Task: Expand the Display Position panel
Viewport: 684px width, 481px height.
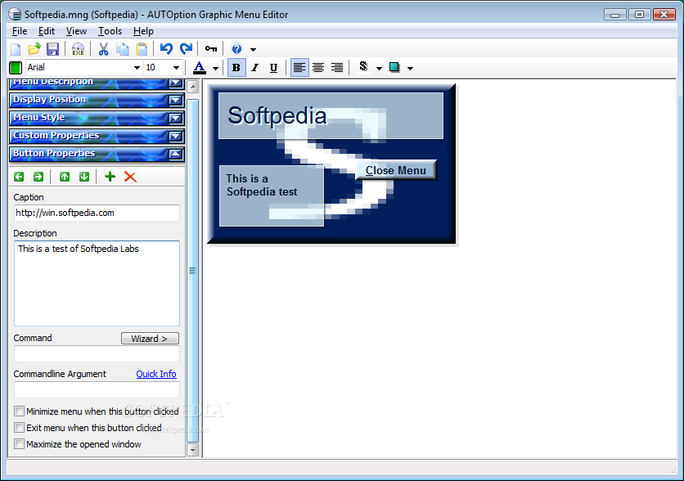Action: pyautogui.click(x=175, y=101)
